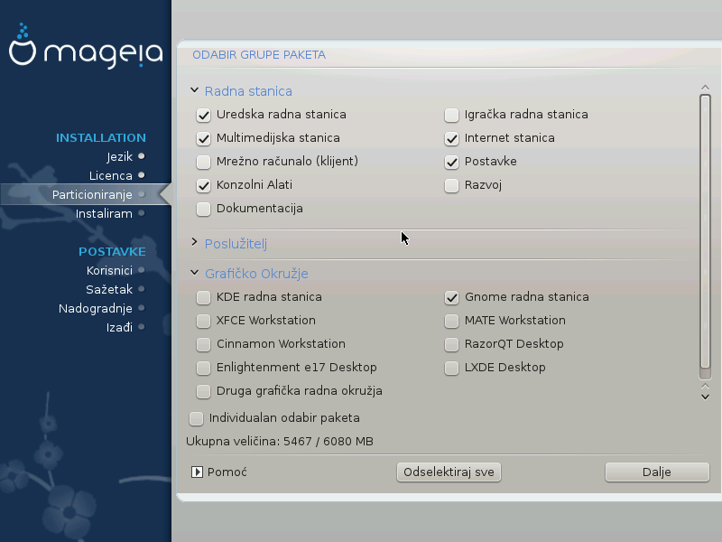Screen dimensions: 722x542
Task: Click the bottom scroll down arrow
Action: [705, 397]
